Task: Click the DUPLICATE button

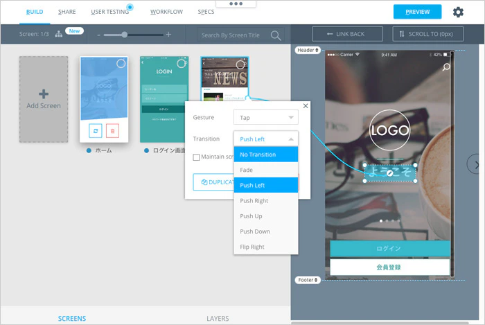Action: pos(213,182)
